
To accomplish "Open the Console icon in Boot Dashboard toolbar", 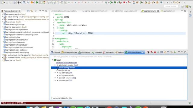I will click(x=162, y=52).
